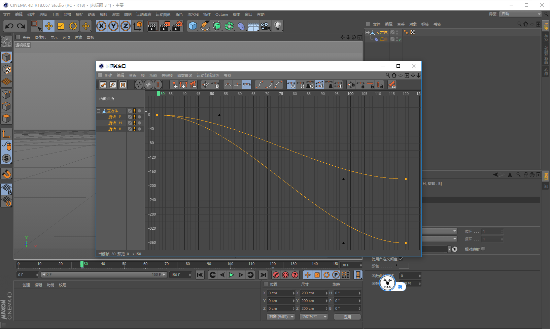550x329 pixels.
Task: Toggle the Y axis lock
Action: pyautogui.click(x=113, y=26)
